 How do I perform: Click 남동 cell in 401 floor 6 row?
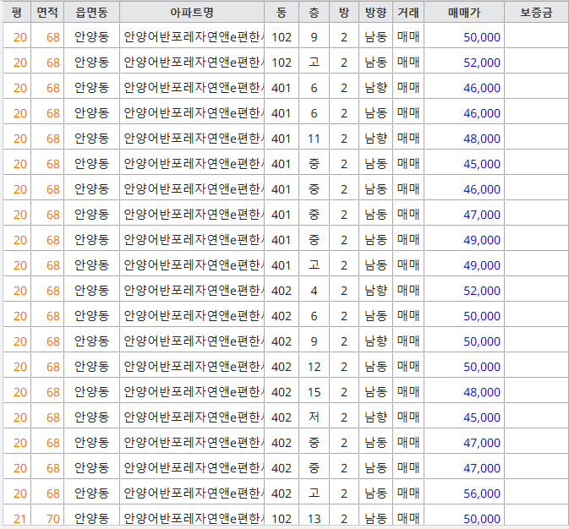(376, 113)
